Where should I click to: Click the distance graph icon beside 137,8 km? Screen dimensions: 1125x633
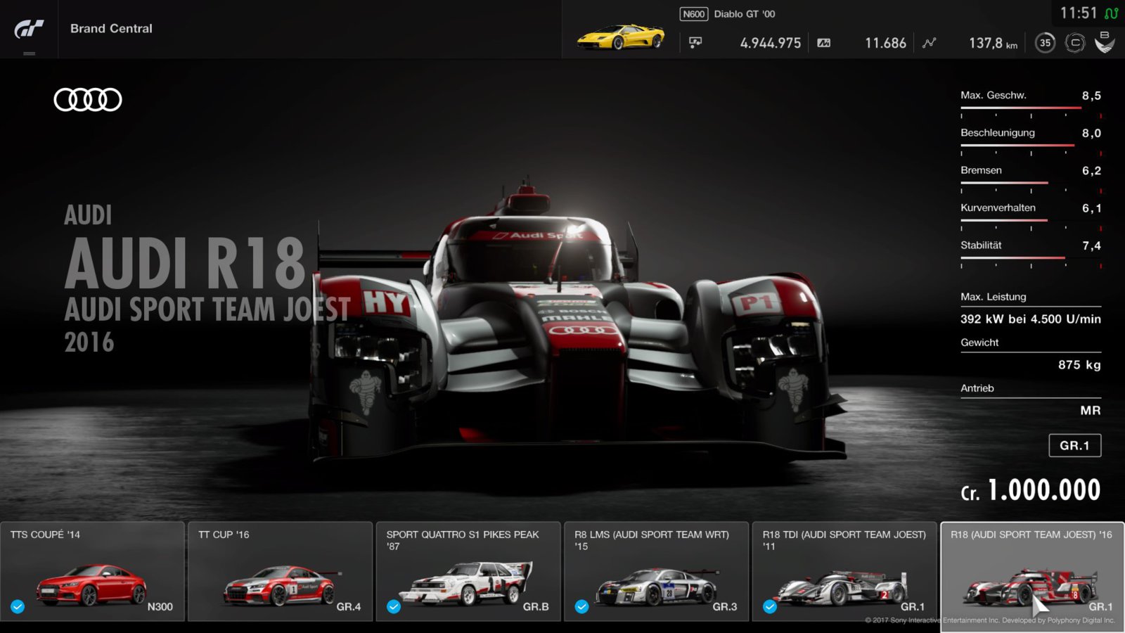point(930,43)
